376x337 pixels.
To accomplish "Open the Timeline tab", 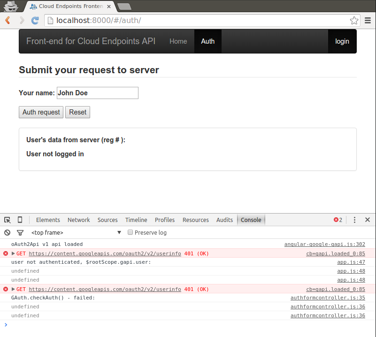I will 136,220.
